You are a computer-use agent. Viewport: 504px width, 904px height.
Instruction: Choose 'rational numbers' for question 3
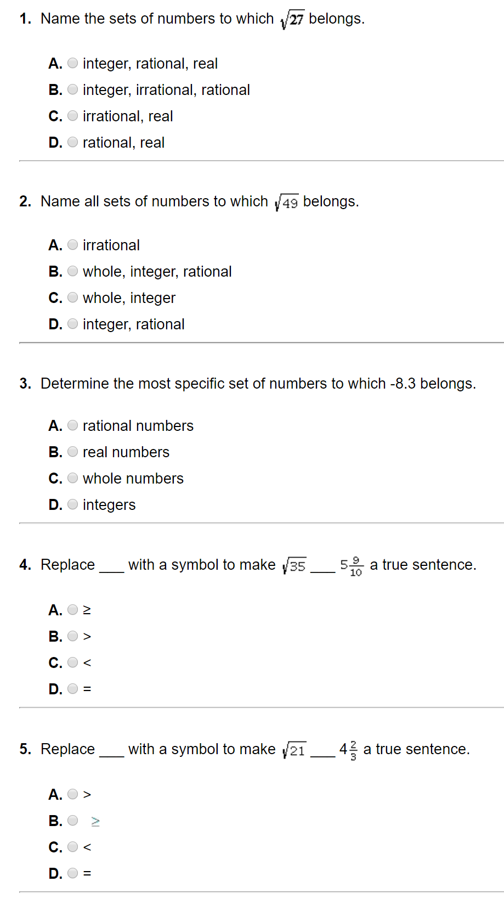click(x=73, y=425)
